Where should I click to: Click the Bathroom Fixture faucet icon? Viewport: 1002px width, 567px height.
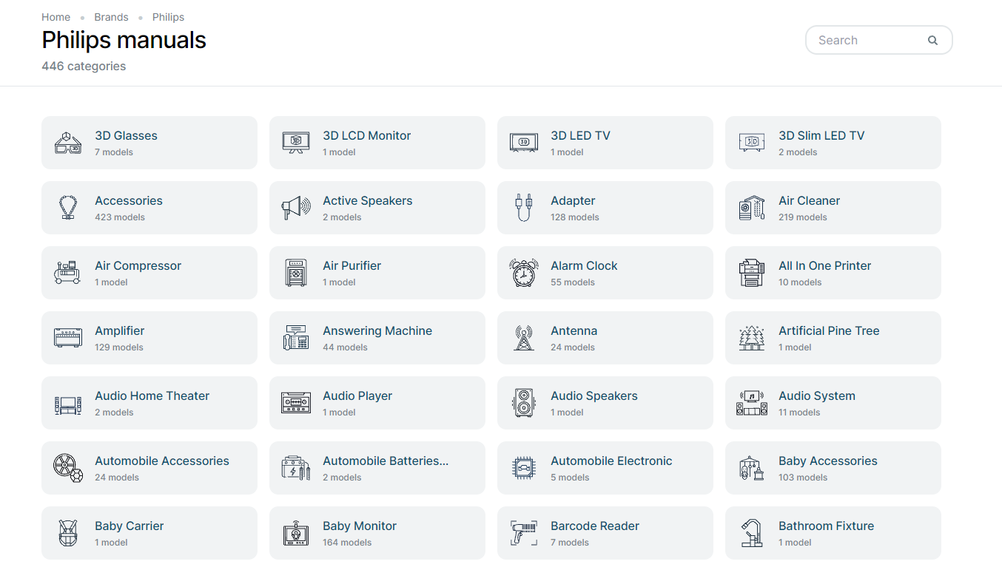pos(752,533)
